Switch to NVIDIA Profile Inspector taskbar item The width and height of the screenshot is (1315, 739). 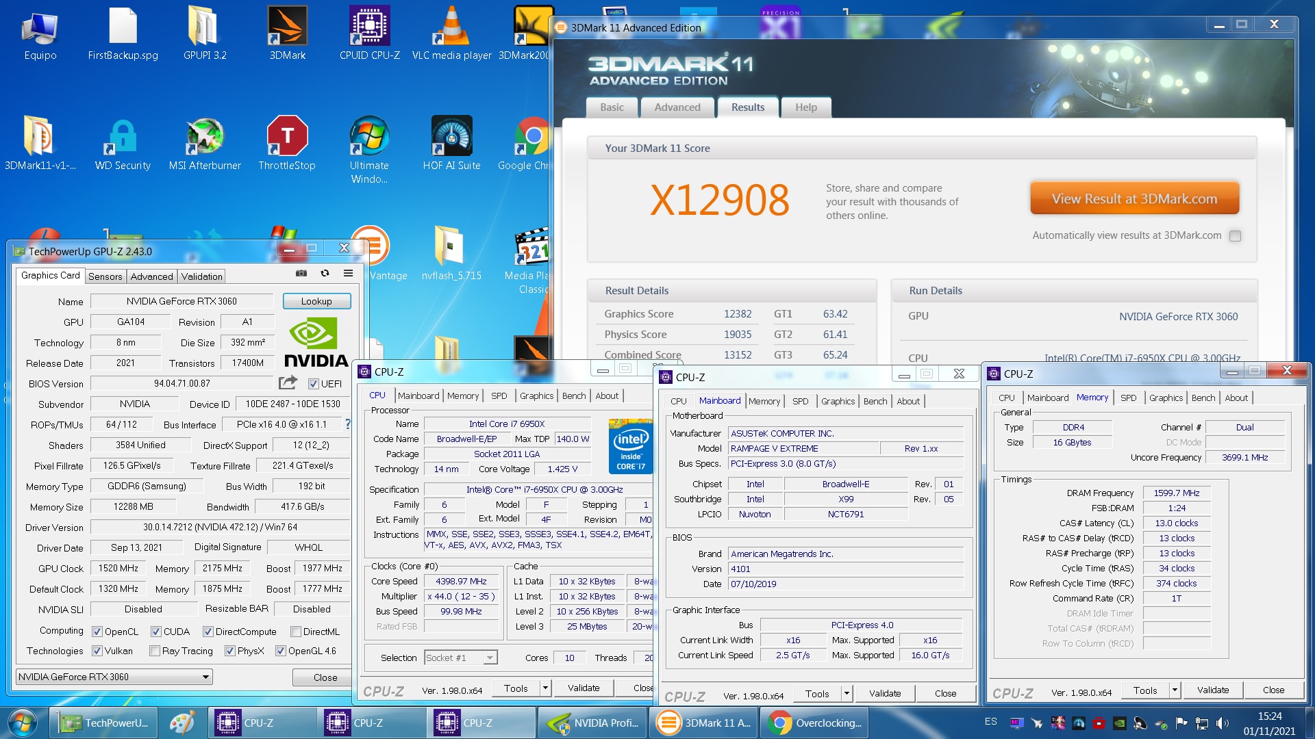pyautogui.click(x=593, y=723)
